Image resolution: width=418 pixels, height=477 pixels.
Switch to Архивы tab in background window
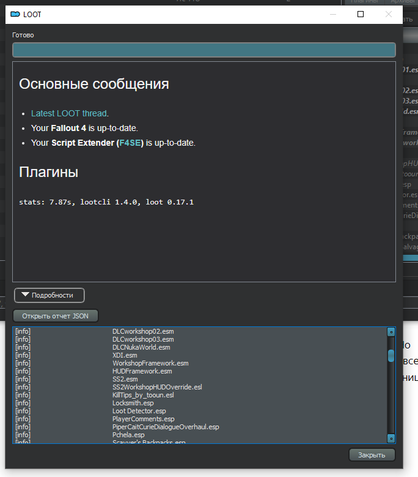(x=403, y=2)
